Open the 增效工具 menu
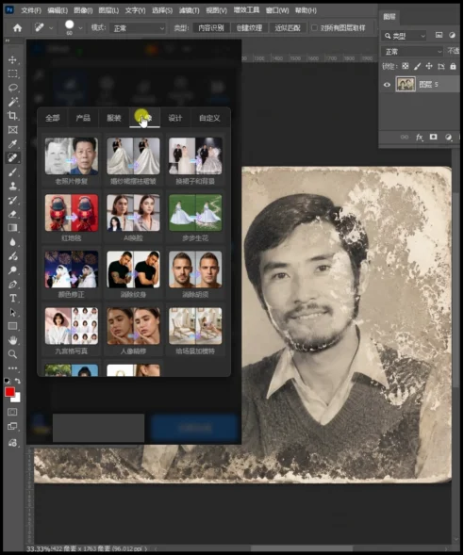The width and height of the screenshot is (464, 555). [246, 10]
